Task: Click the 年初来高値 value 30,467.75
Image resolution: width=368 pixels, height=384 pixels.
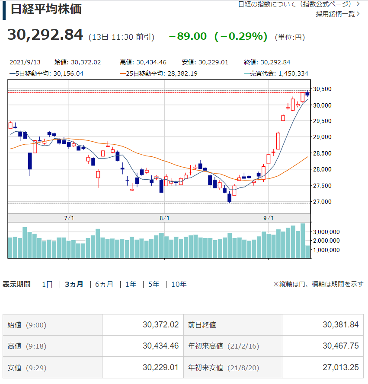Action: pos(341,346)
